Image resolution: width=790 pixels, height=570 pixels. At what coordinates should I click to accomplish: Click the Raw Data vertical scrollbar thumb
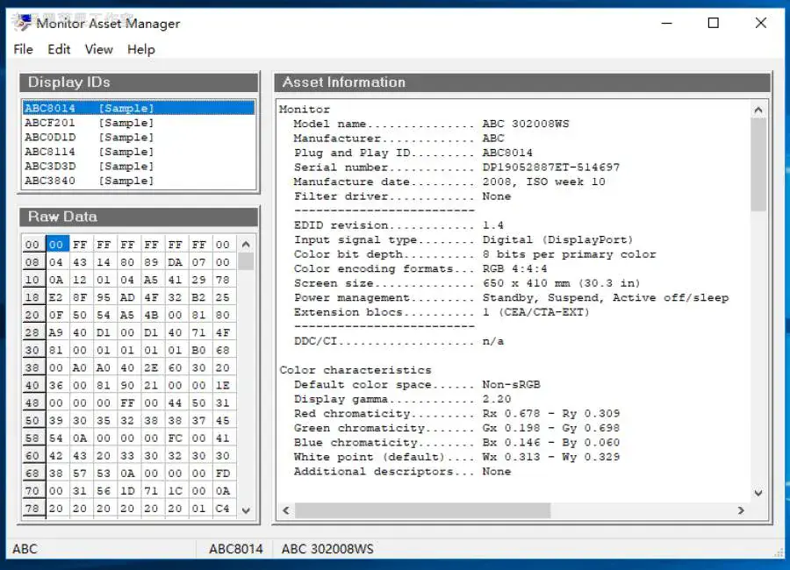click(246, 261)
